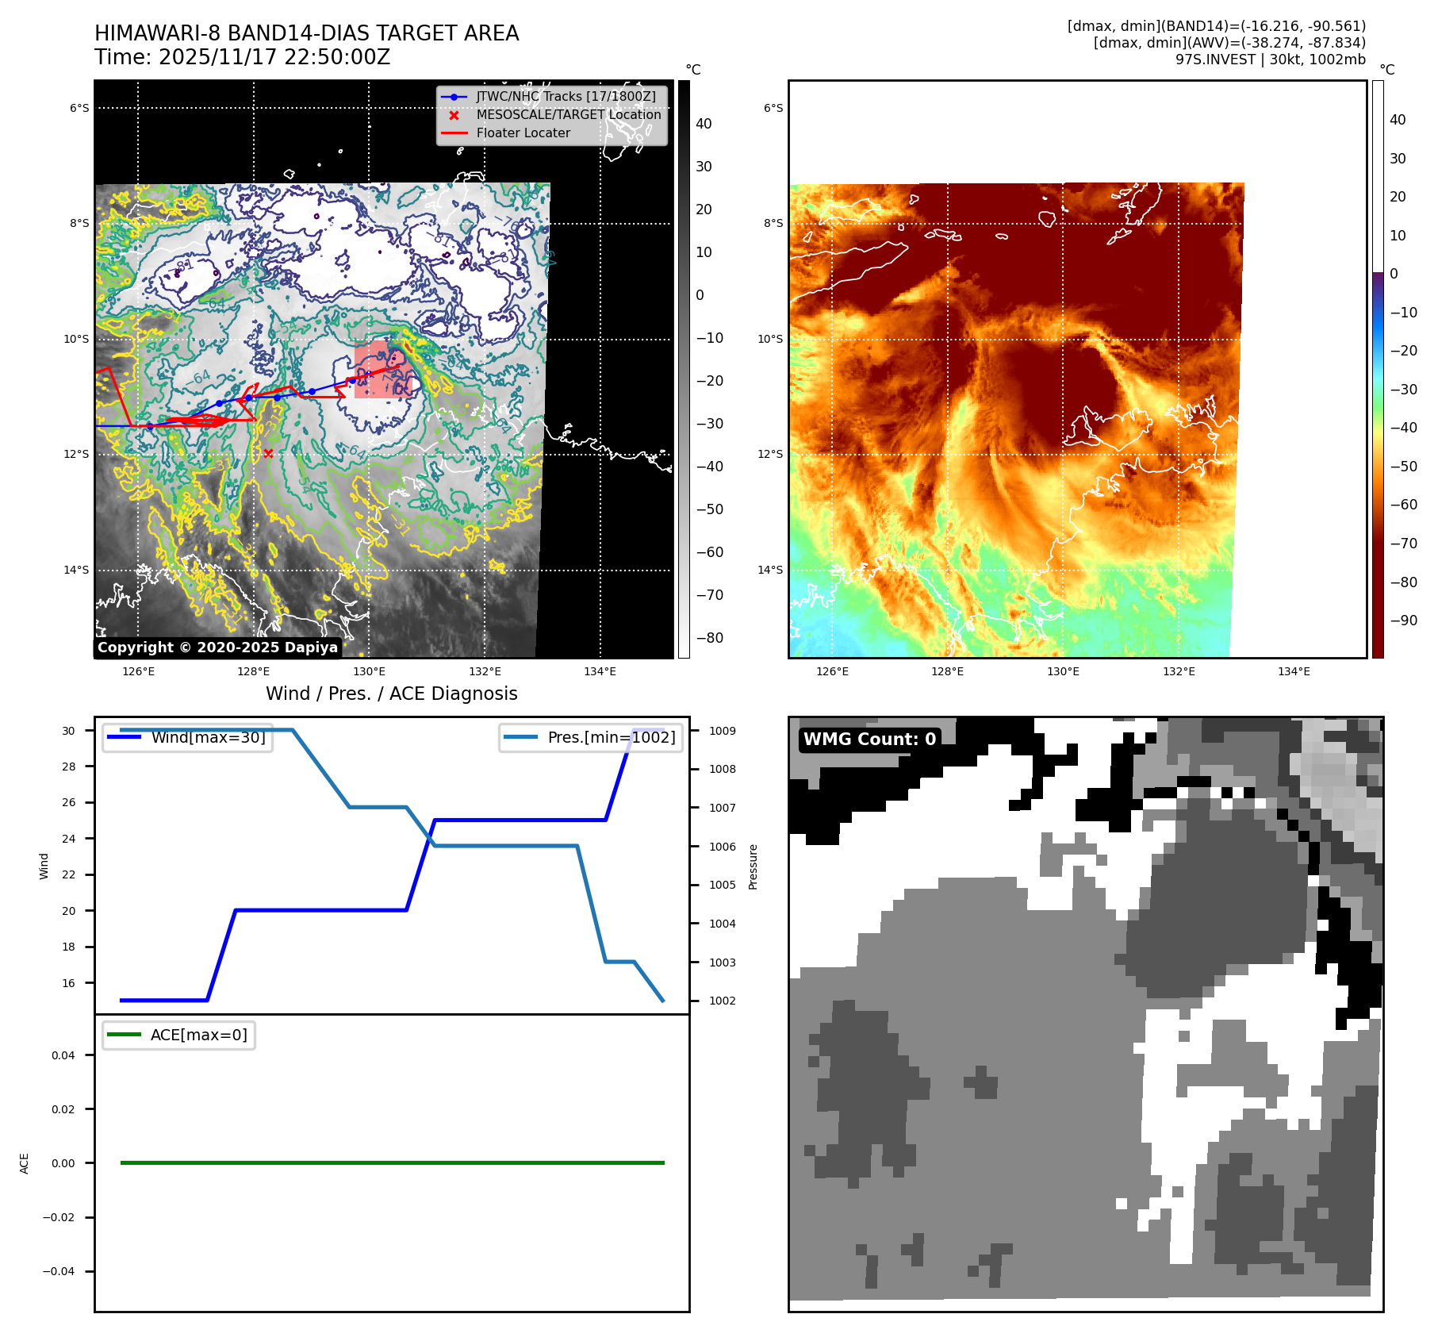The image size is (1438, 1341).
Task: Click the 130°E longitude label under the left map
Action: [369, 672]
